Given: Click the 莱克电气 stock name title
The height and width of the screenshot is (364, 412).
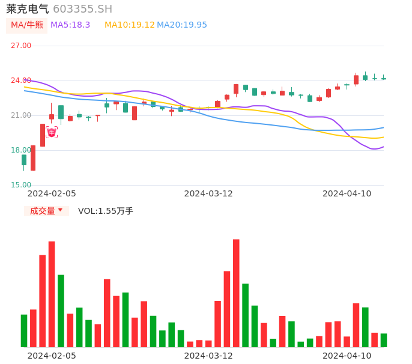Looking at the screenshot, I should coord(28,9).
